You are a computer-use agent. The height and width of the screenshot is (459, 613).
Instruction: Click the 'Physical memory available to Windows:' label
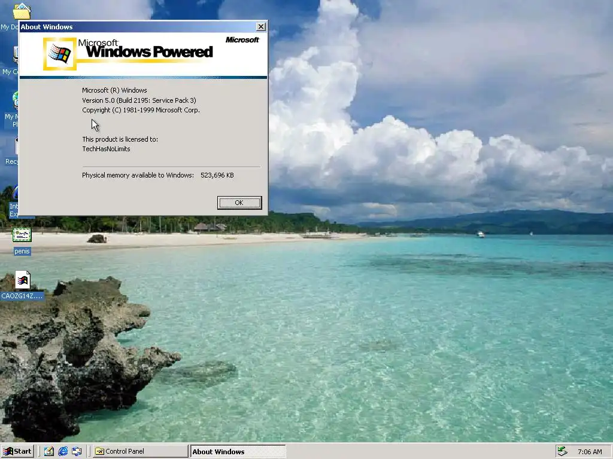pos(138,175)
